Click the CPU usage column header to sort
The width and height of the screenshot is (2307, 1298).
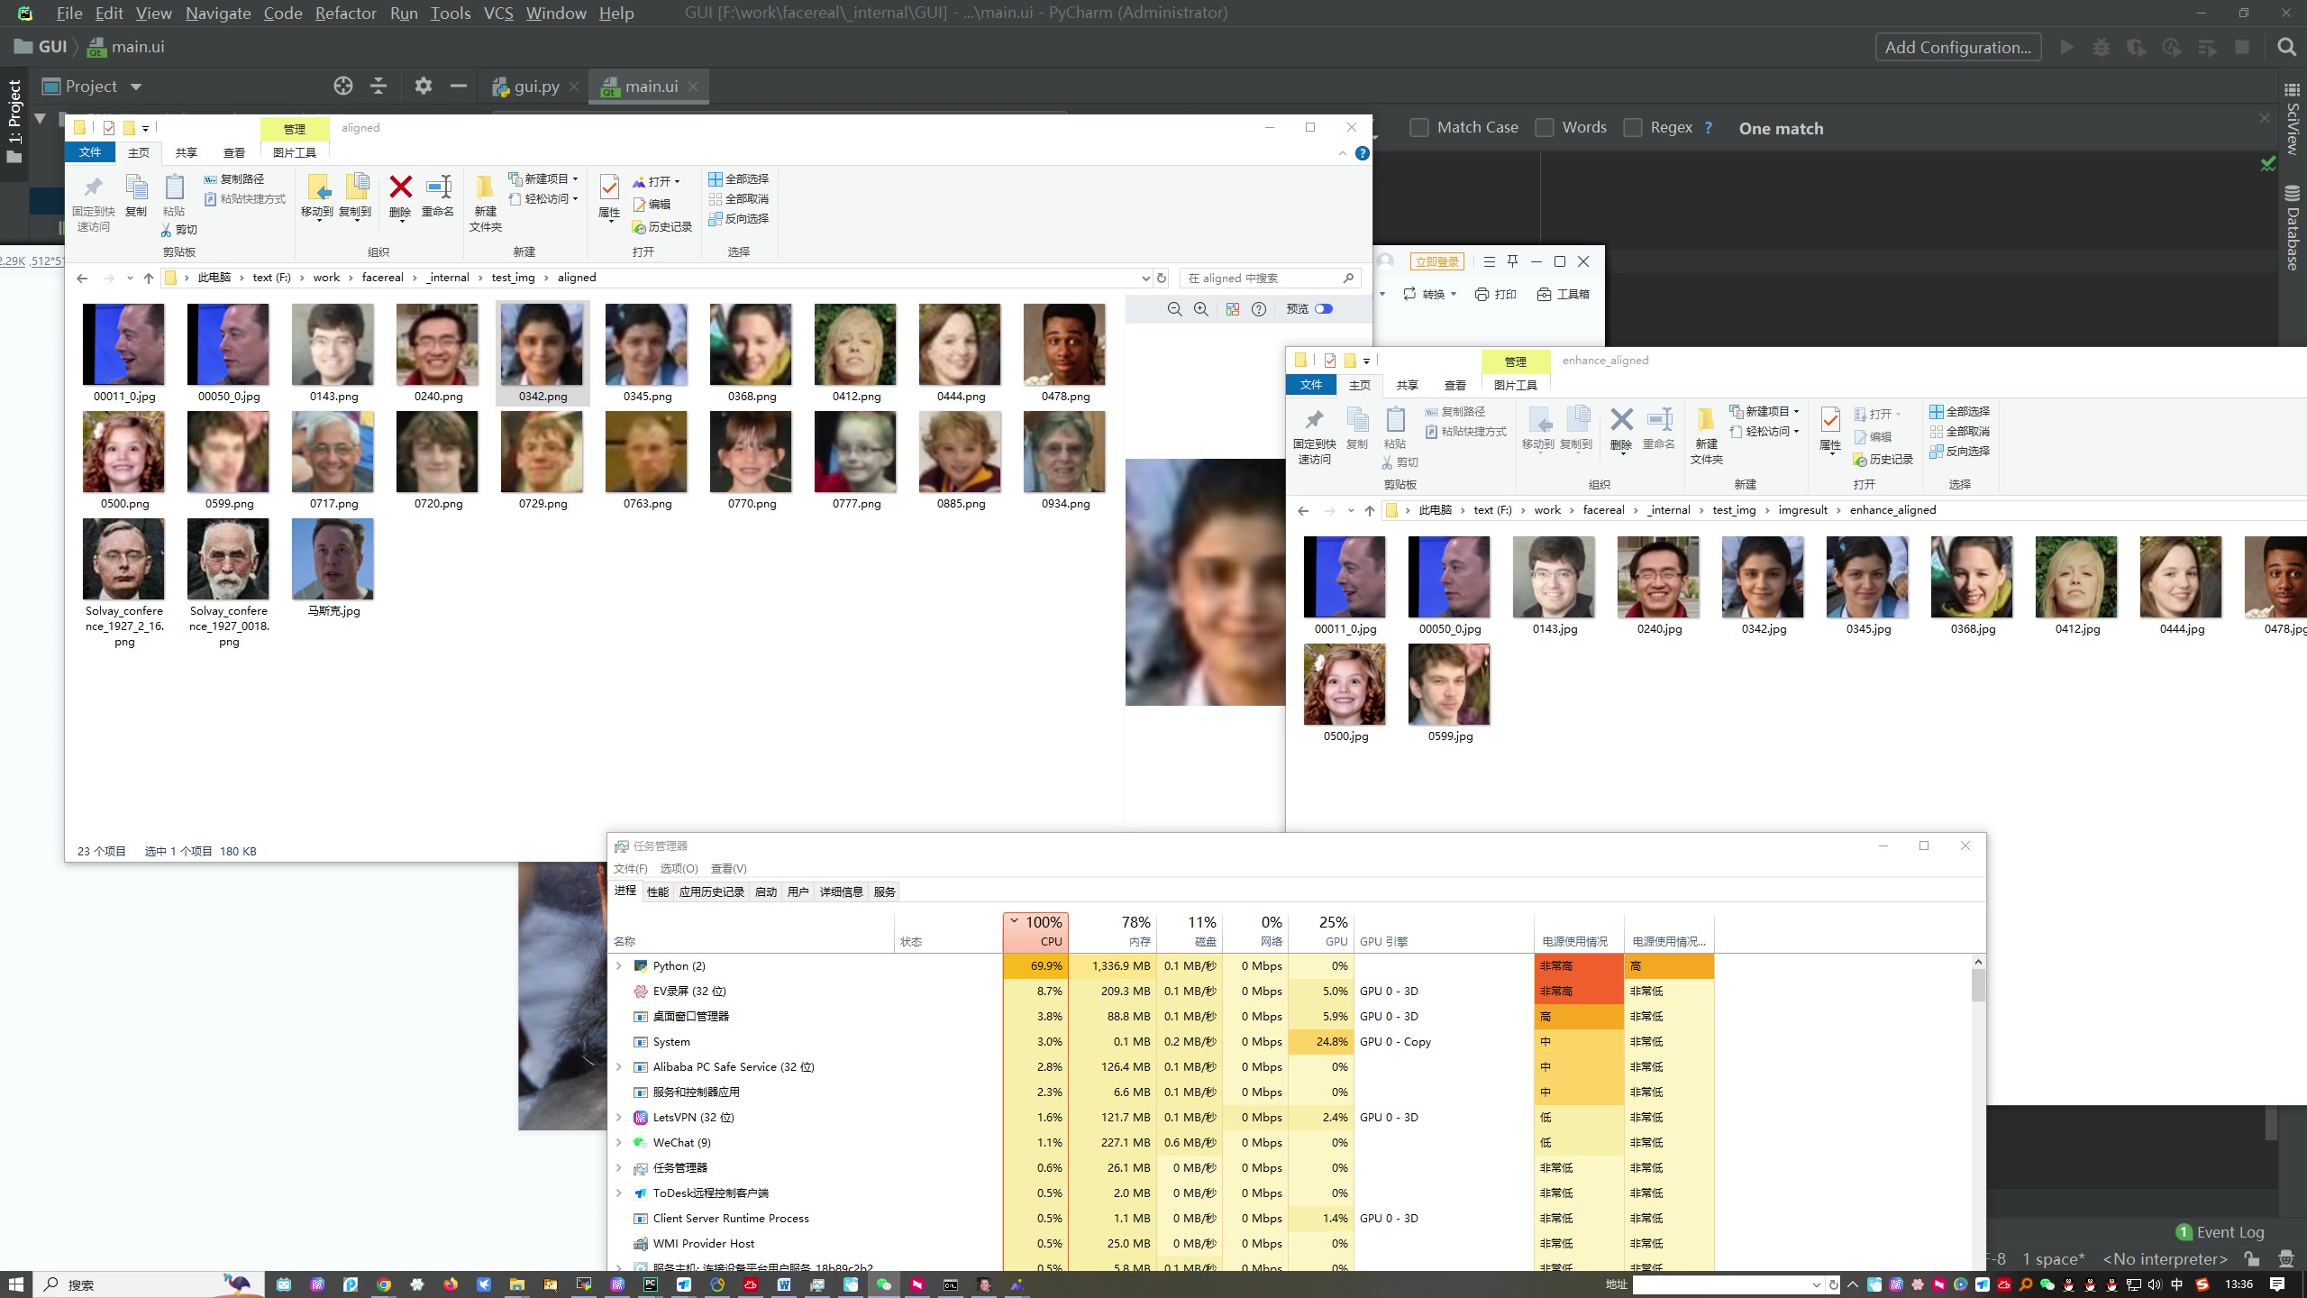point(1036,930)
